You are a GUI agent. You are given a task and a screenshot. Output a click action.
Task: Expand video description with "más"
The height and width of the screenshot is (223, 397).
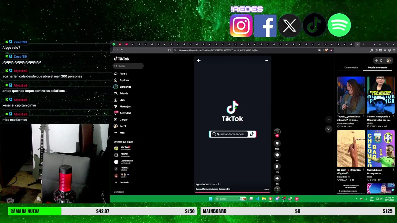266,189
